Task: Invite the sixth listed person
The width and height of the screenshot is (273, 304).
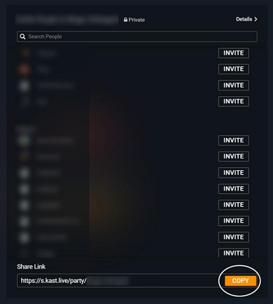Action: point(233,156)
